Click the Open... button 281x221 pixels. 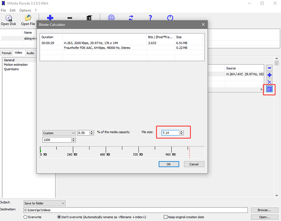click(x=264, y=217)
